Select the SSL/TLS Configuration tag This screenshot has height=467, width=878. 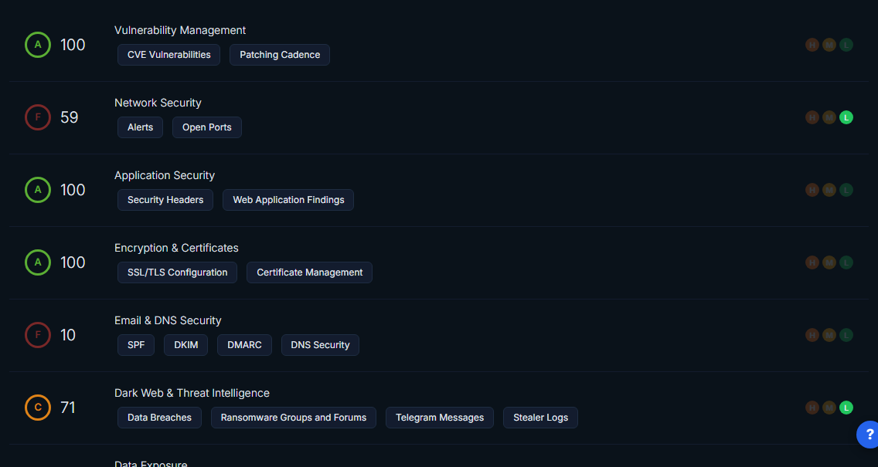click(x=177, y=272)
